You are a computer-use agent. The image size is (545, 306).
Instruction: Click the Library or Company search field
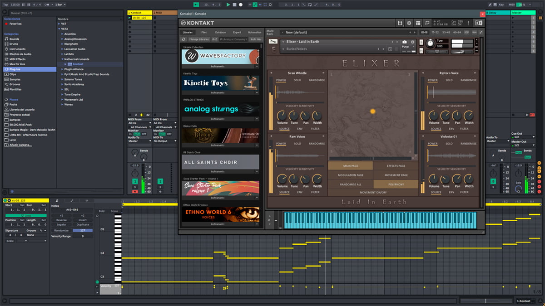pyautogui.click(x=233, y=39)
